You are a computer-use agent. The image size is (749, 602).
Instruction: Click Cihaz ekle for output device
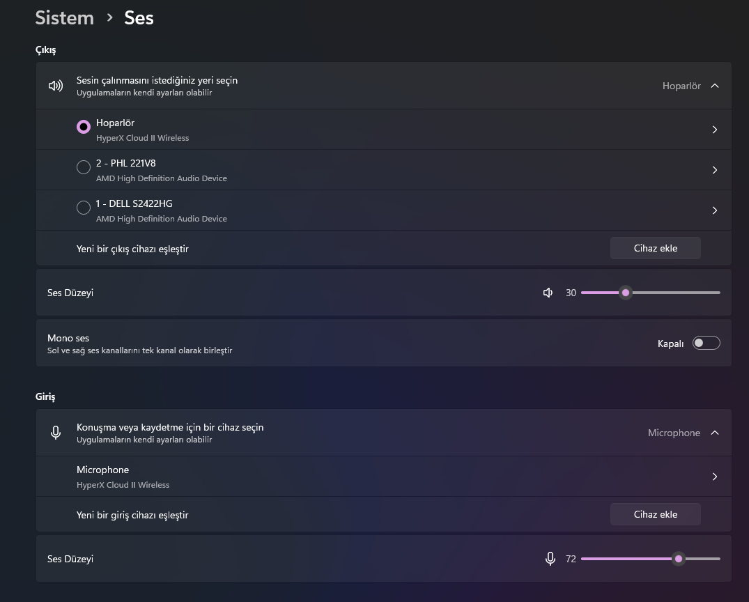point(655,248)
